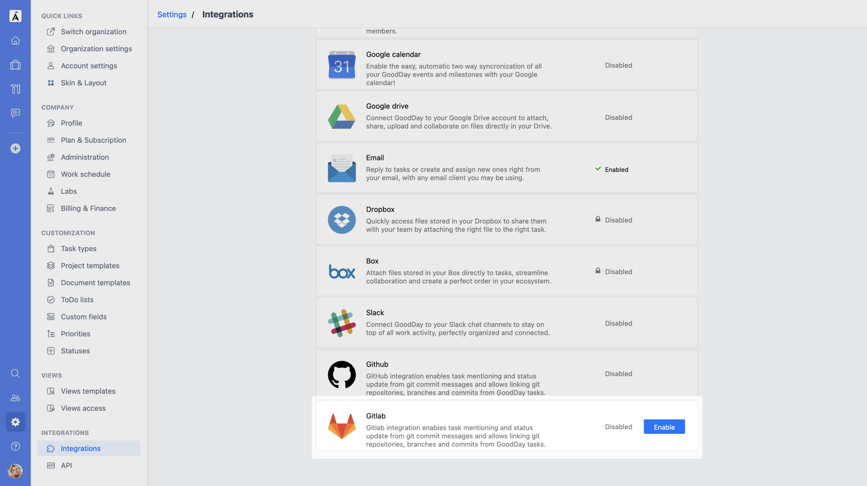
Task: Click the Gitlab fox logo icon
Action: (342, 426)
